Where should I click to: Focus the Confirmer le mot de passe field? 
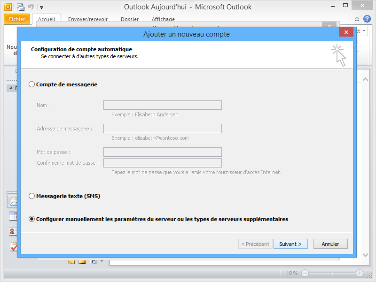click(163, 163)
